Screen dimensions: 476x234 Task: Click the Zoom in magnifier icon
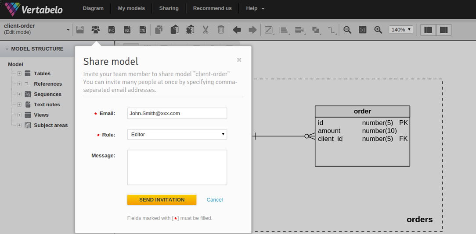tap(378, 30)
